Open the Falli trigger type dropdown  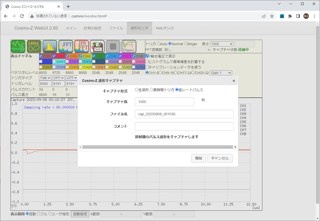[45, 78]
